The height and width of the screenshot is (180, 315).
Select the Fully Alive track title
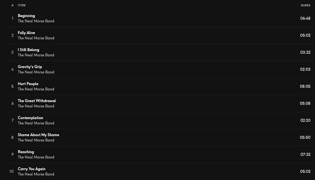(26, 33)
